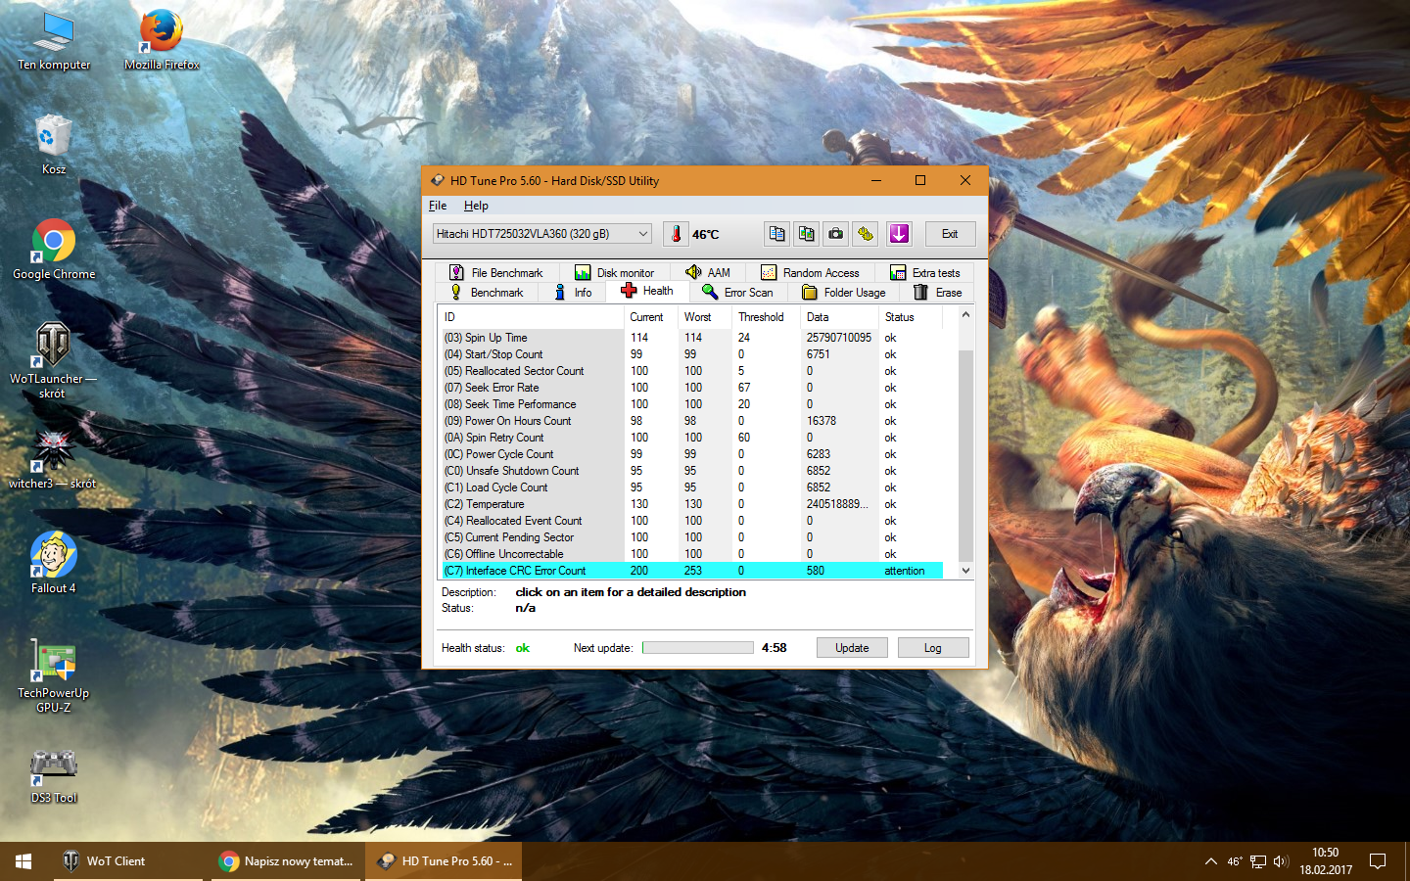The height and width of the screenshot is (881, 1410).
Task: Switch to the Disk monitor tab
Action: point(614,272)
